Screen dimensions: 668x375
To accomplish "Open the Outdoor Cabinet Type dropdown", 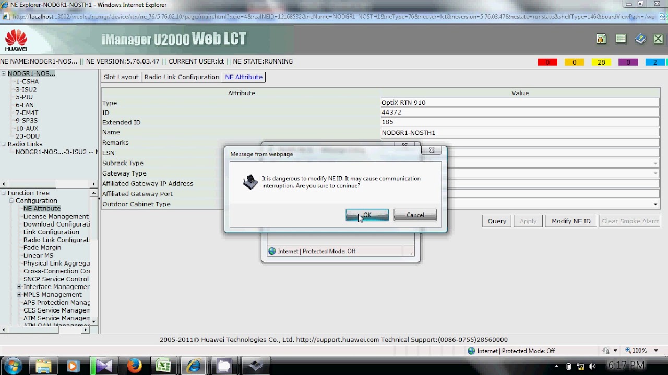I will tap(655, 204).
